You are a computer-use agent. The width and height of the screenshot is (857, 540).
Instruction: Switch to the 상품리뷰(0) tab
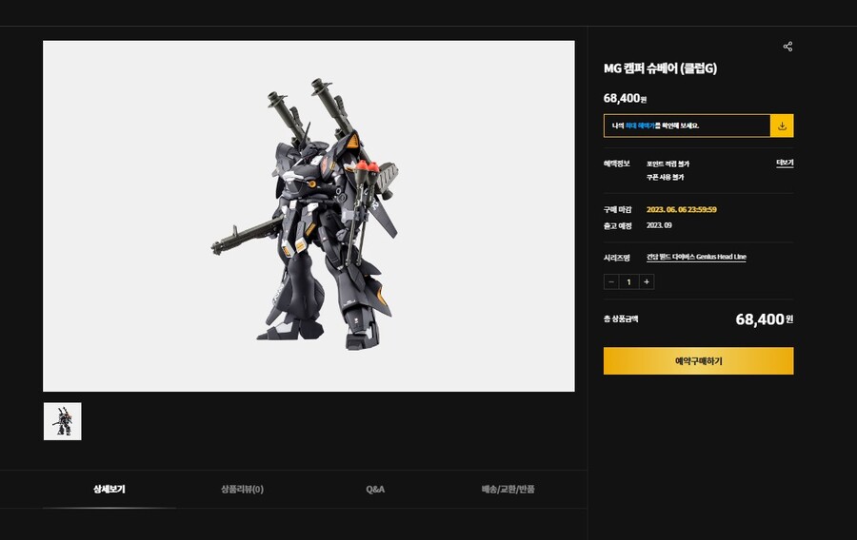(242, 490)
